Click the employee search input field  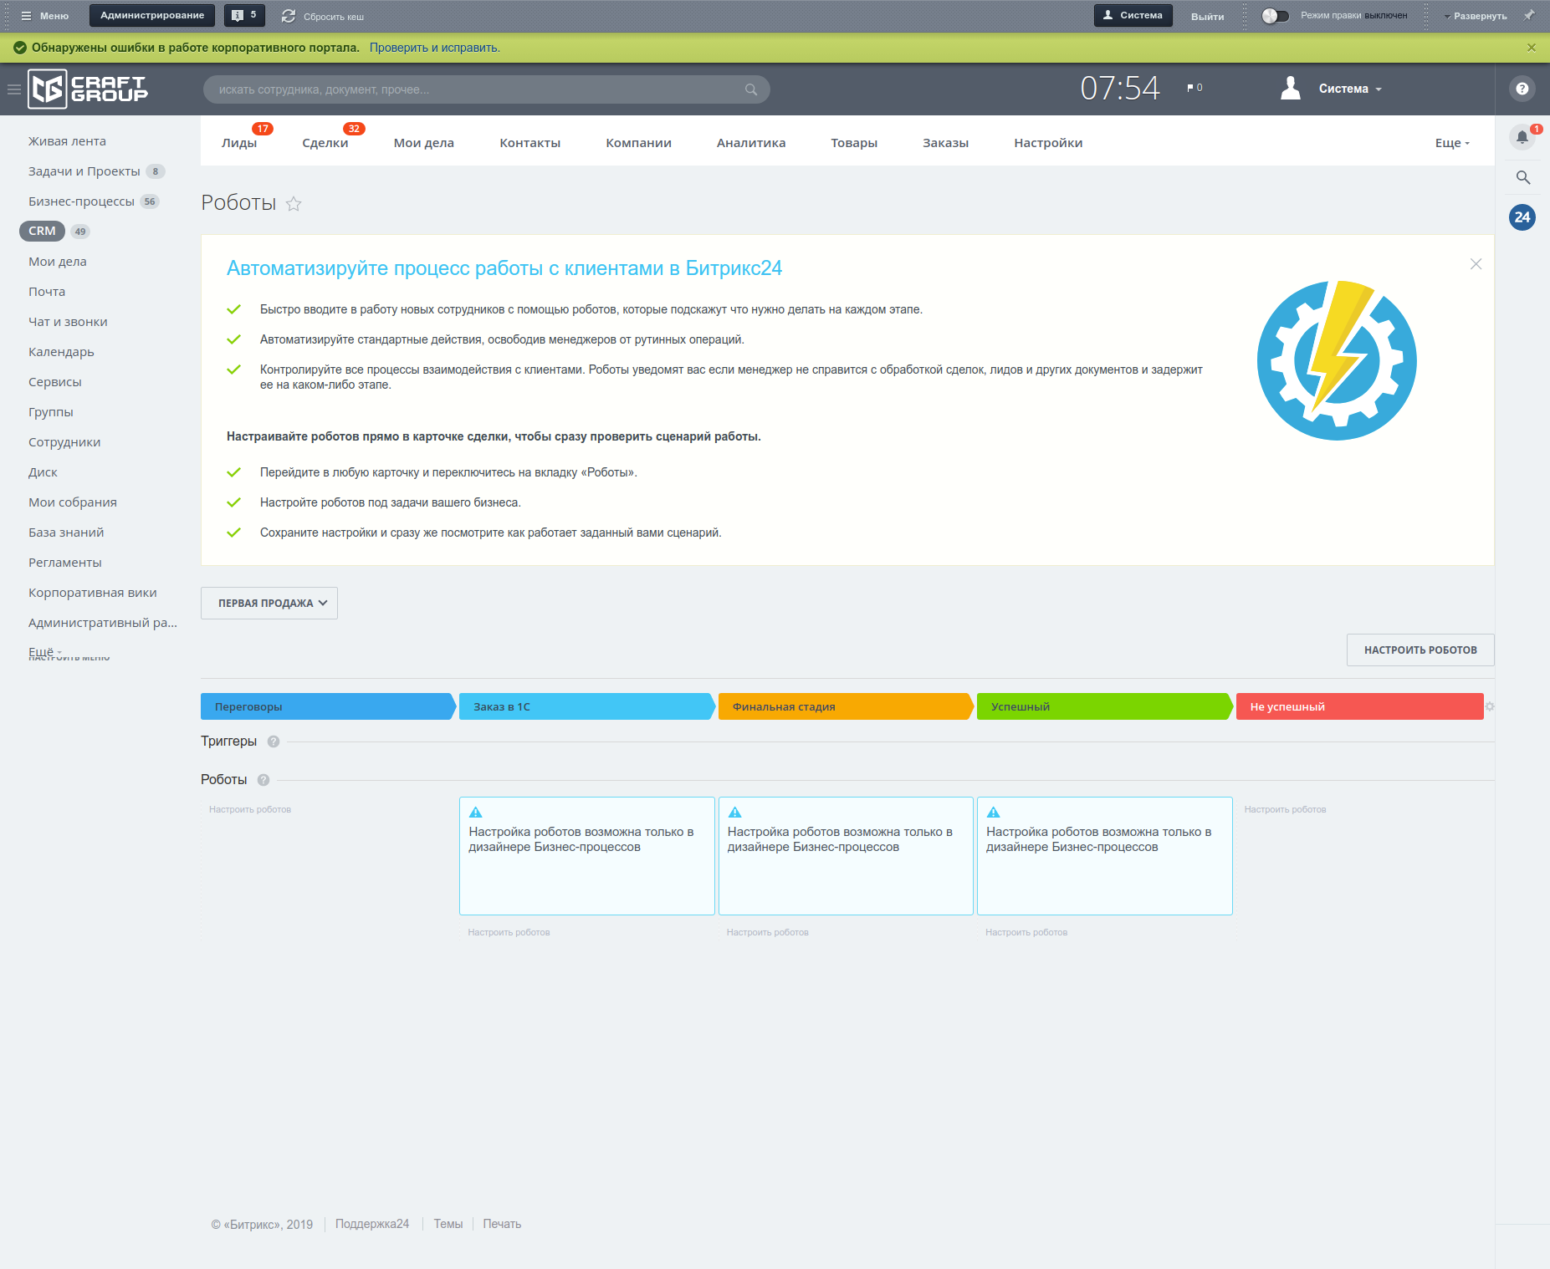pyautogui.click(x=477, y=89)
